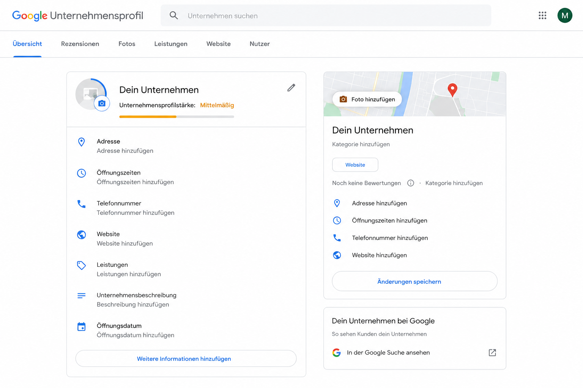Click the info icon beside Noch keine Bewertungen
583x388 pixels.
pos(411,183)
